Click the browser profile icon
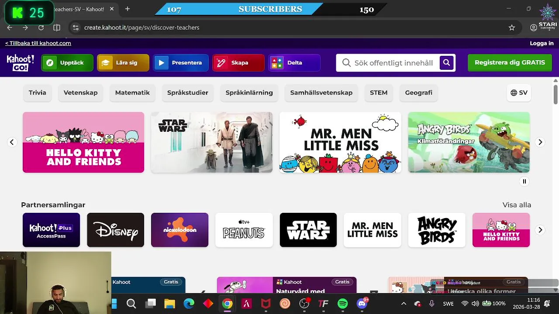Viewport: 559px width, 314px height. 534,27
